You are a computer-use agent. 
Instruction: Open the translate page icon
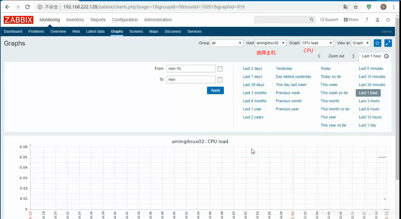point(346,7)
